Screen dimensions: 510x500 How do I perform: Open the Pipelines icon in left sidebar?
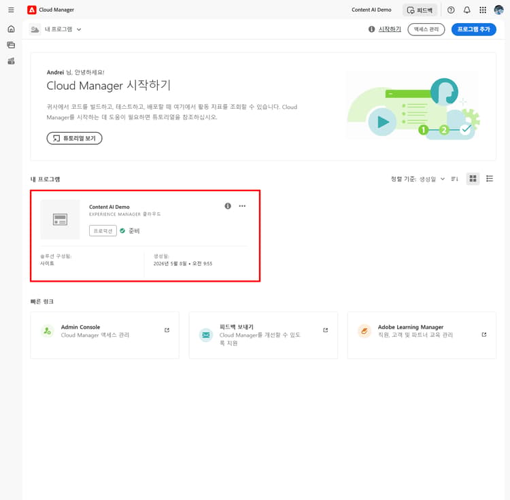pyautogui.click(x=11, y=61)
